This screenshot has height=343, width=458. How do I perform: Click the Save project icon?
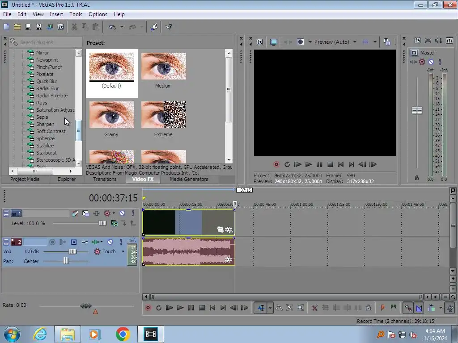pyautogui.click(x=28, y=27)
